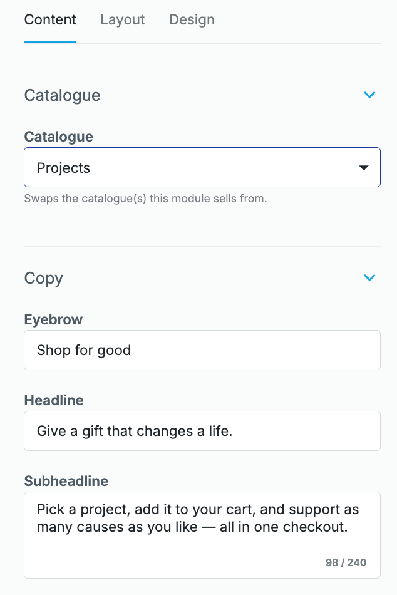Focus the Subheadline textarea

pos(202,535)
